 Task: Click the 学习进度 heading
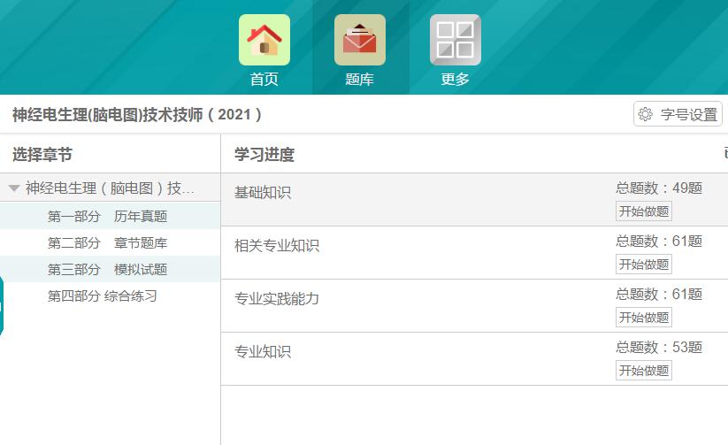point(264,154)
